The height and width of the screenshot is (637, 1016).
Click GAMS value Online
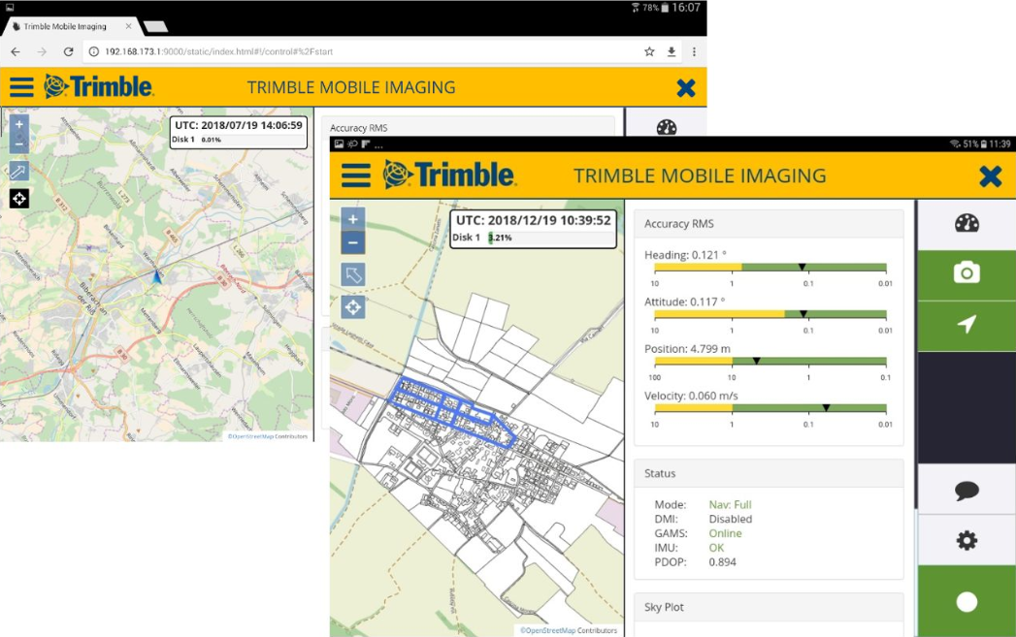click(x=725, y=533)
